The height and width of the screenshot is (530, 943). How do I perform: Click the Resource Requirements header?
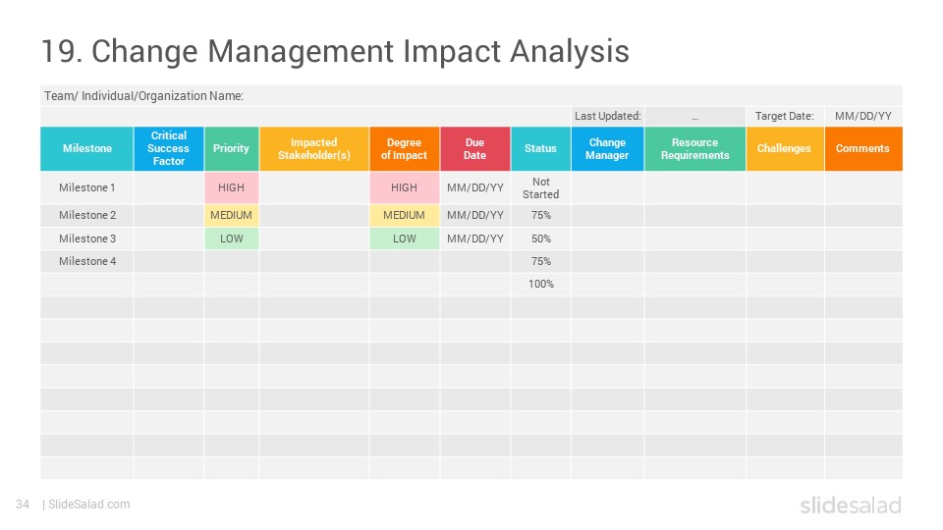(694, 148)
